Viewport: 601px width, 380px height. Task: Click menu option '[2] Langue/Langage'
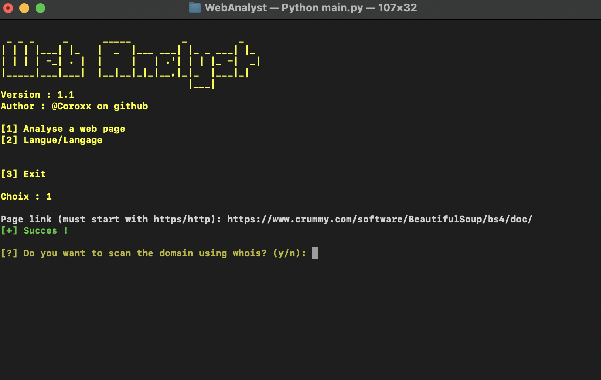(x=52, y=140)
